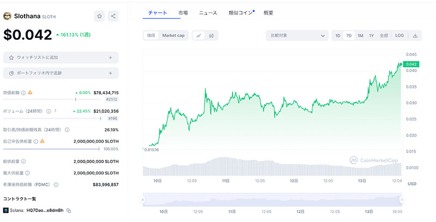Screen dimensions: 436x222
Task: Click info icon next to 時価総額
Action: pyautogui.click(x=23, y=93)
